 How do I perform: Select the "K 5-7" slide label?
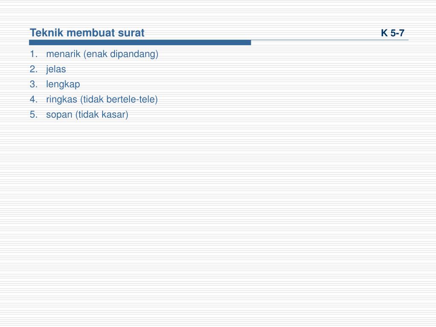392,33
